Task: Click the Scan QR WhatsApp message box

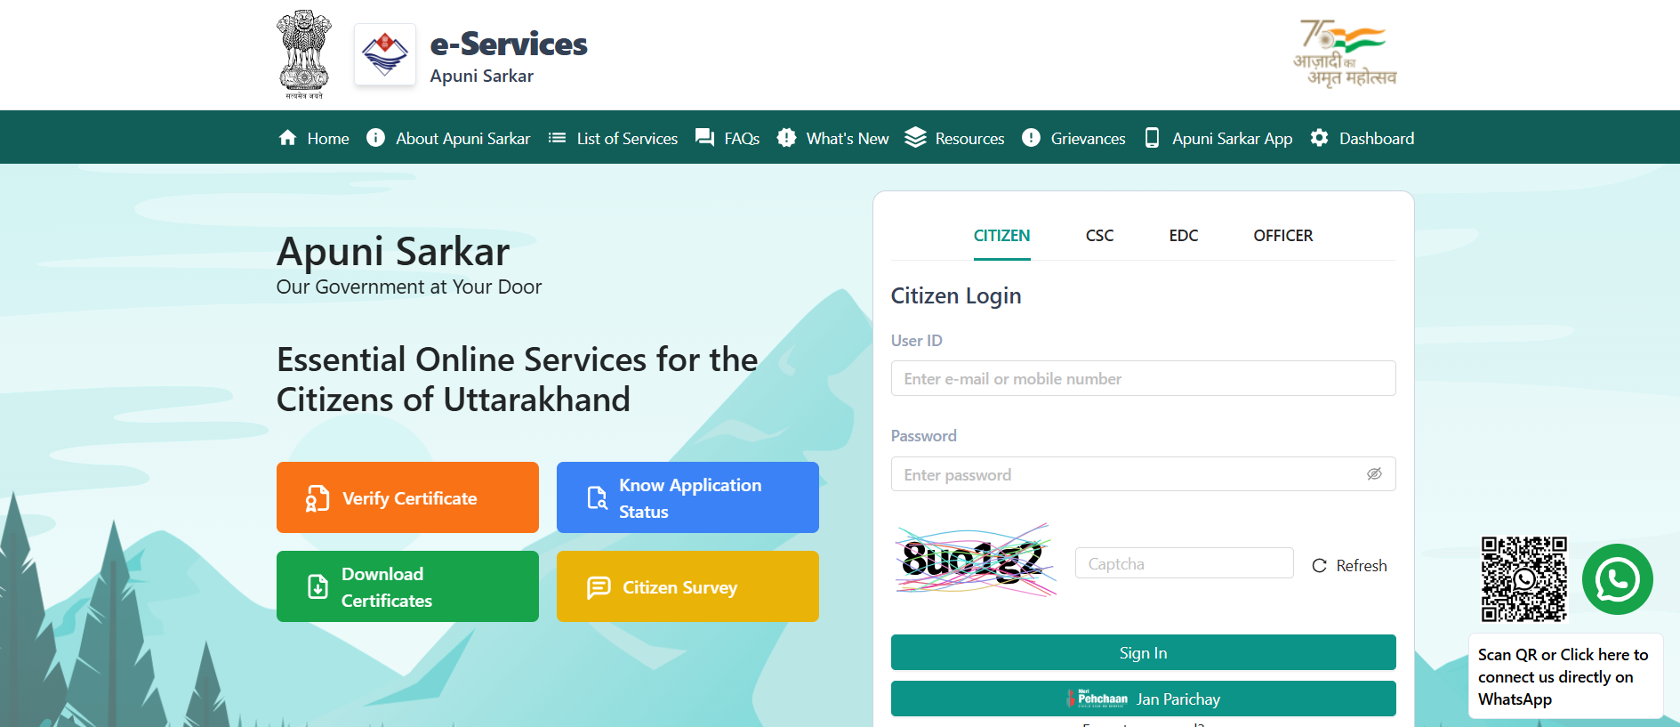Action: click(x=1564, y=676)
